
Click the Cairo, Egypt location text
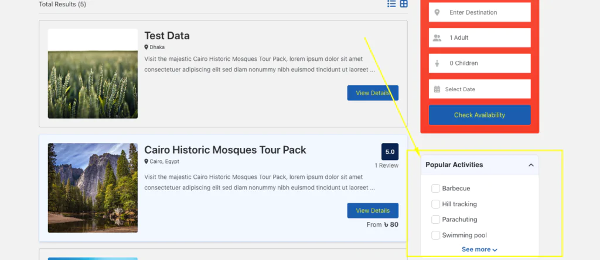[x=164, y=161]
